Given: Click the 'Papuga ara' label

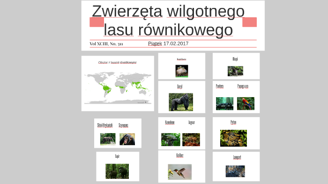Looking at the screenshot, I should click(x=243, y=86).
